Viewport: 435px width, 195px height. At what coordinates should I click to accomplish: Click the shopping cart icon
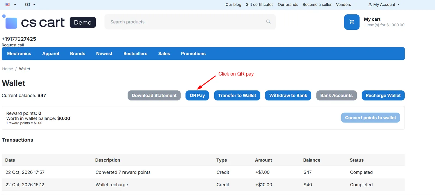[x=352, y=22]
